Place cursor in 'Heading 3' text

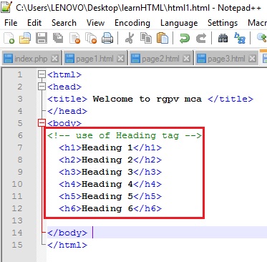(x=107, y=172)
